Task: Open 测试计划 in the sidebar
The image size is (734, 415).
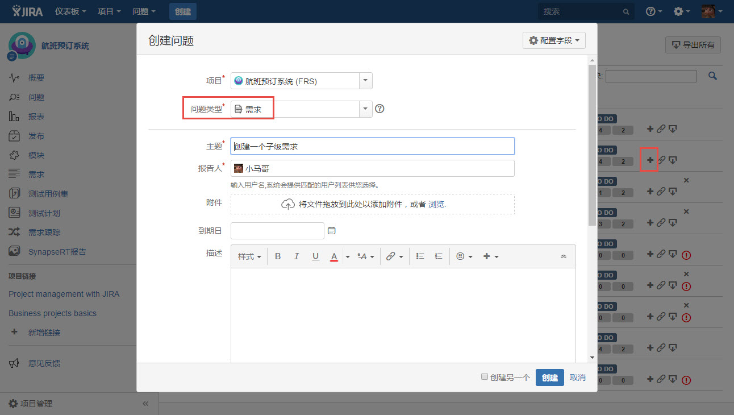Action: click(x=44, y=213)
